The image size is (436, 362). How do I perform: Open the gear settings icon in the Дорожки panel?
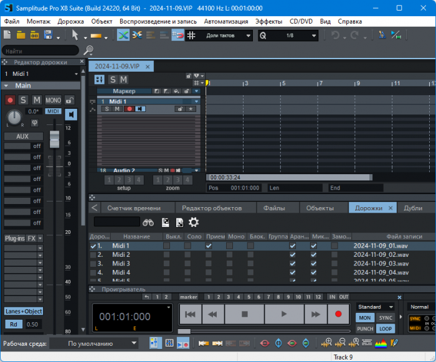(x=194, y=222)
